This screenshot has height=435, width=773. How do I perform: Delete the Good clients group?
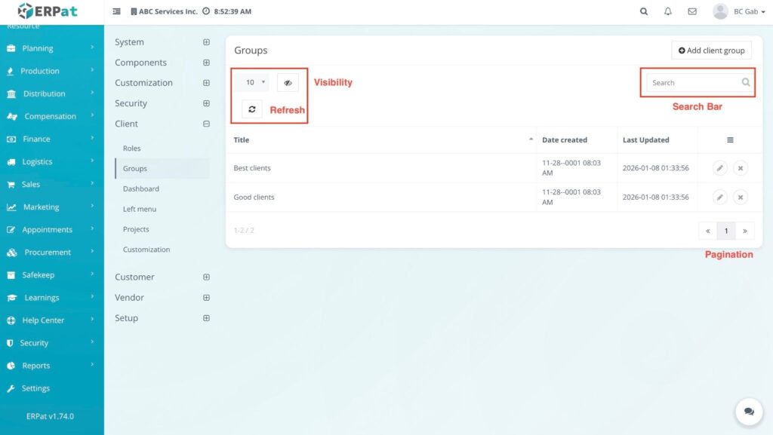point(741,197)
